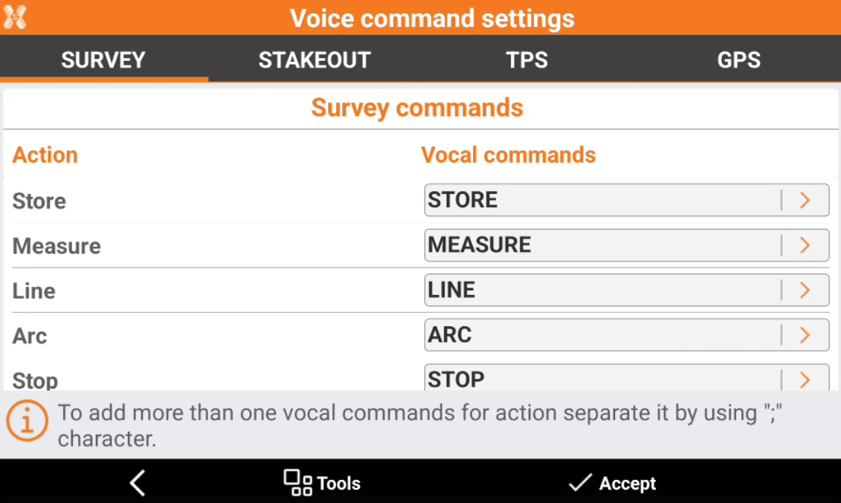Open the STOP command arrow
The width and height of the screenshot is (841, 503).
805,380
